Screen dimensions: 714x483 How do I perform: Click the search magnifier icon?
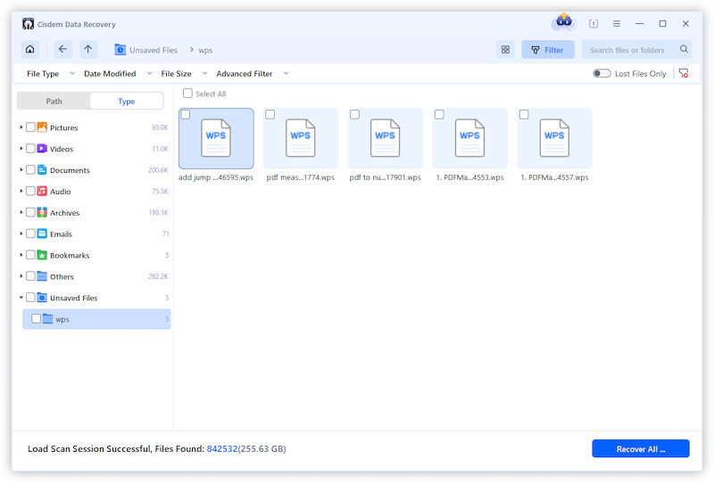coord(684,49)
